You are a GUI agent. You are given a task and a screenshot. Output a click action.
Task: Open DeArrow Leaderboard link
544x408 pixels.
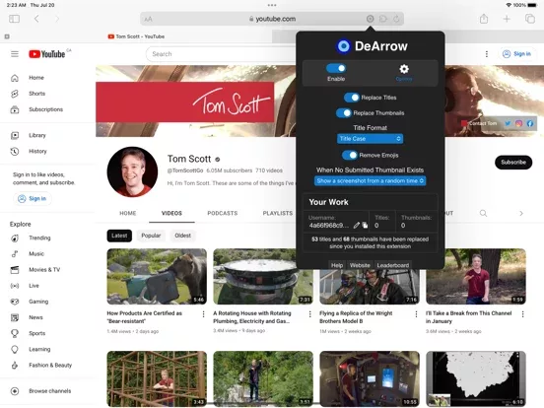393,265
